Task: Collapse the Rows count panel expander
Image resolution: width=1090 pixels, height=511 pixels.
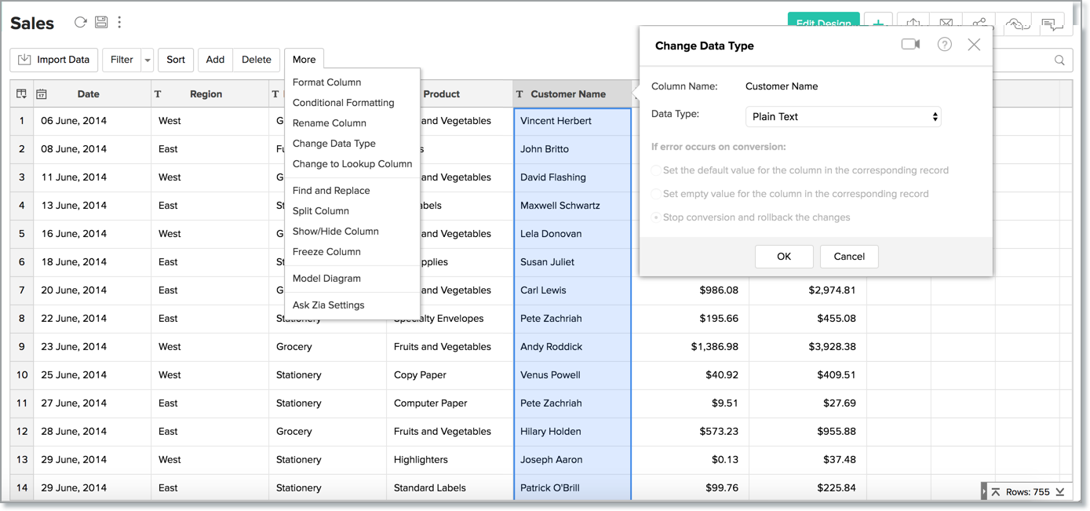Action: [x=984, y=492]
